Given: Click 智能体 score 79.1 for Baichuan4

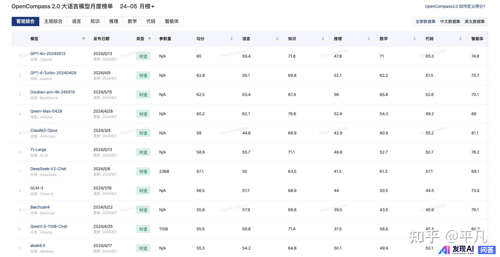Looking at the screenshot, I should 475,210.
